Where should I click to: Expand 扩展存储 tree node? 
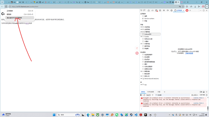pyautogui.click(x=141, y=32)
